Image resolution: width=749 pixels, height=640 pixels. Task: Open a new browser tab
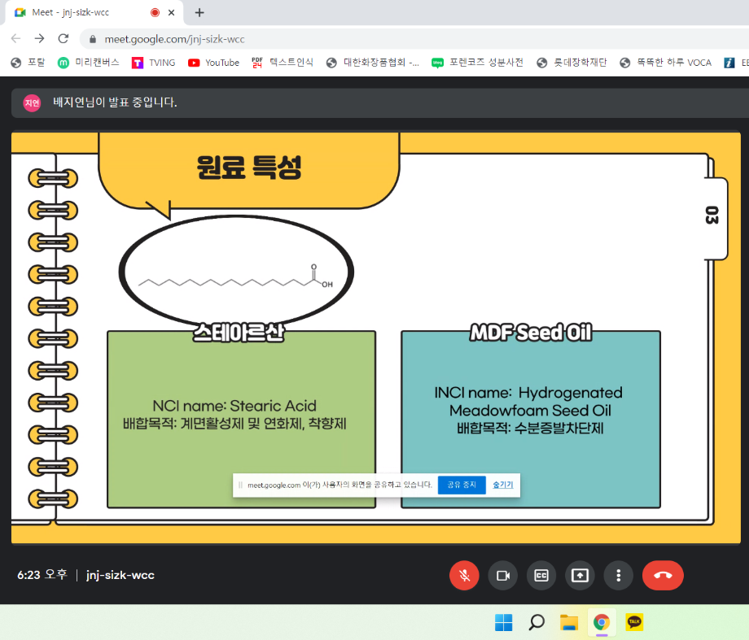199,12
